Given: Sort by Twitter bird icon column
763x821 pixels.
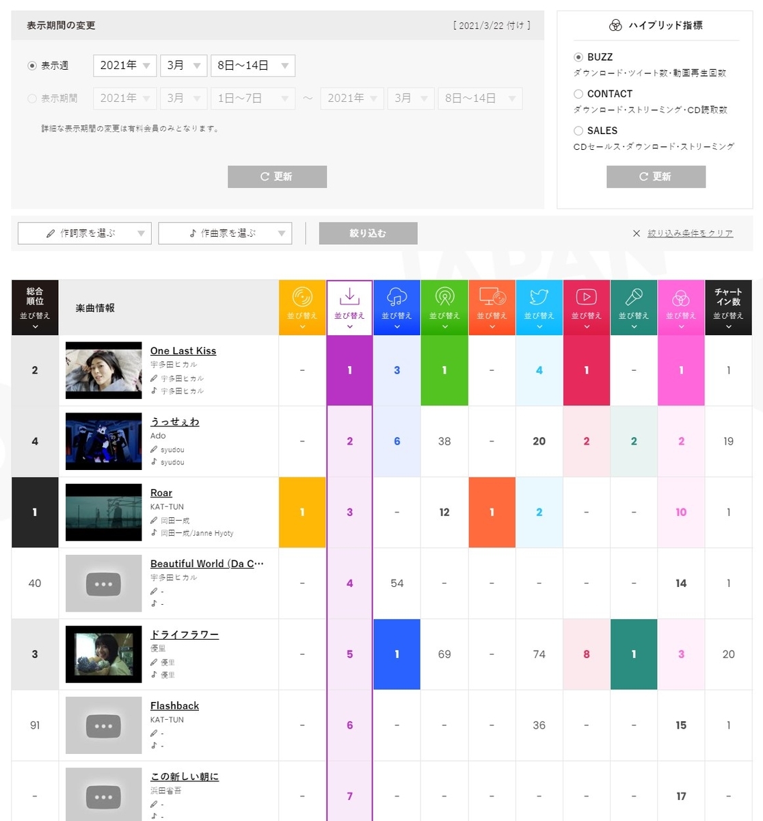Looking at the screenshot, I should click(539, 307).
